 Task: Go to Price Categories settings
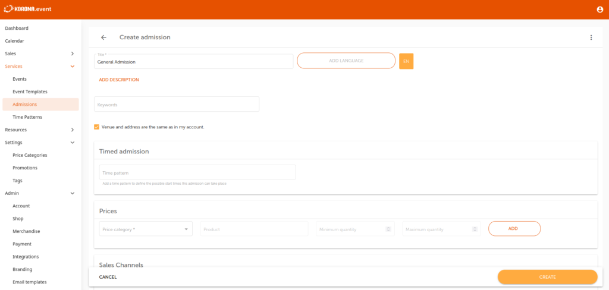coord(30,155)
